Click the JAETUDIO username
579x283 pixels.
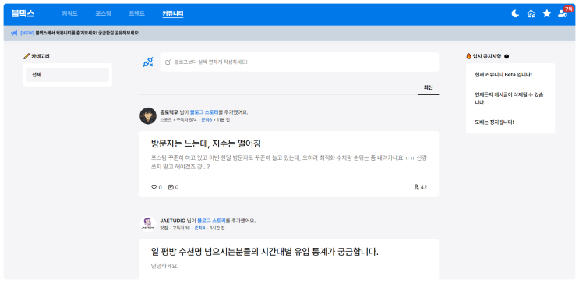pyautogui.click(x=173, y=221)
